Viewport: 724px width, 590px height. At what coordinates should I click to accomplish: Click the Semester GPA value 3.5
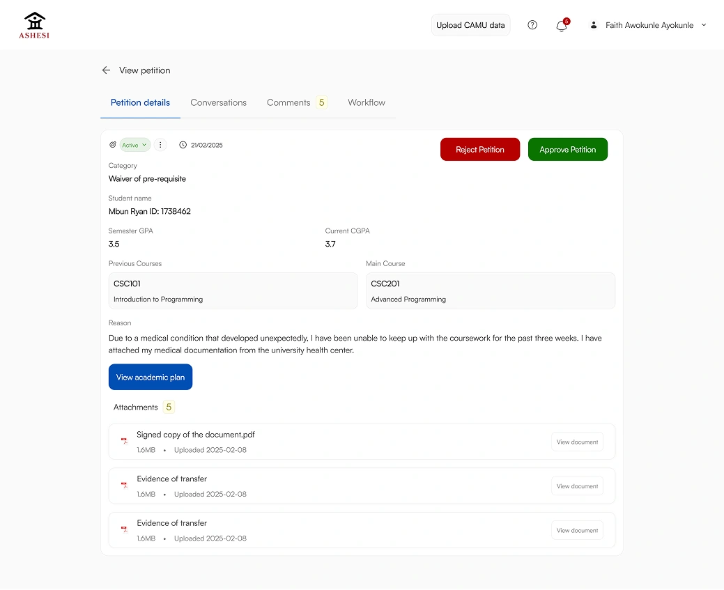pos(114,244)
